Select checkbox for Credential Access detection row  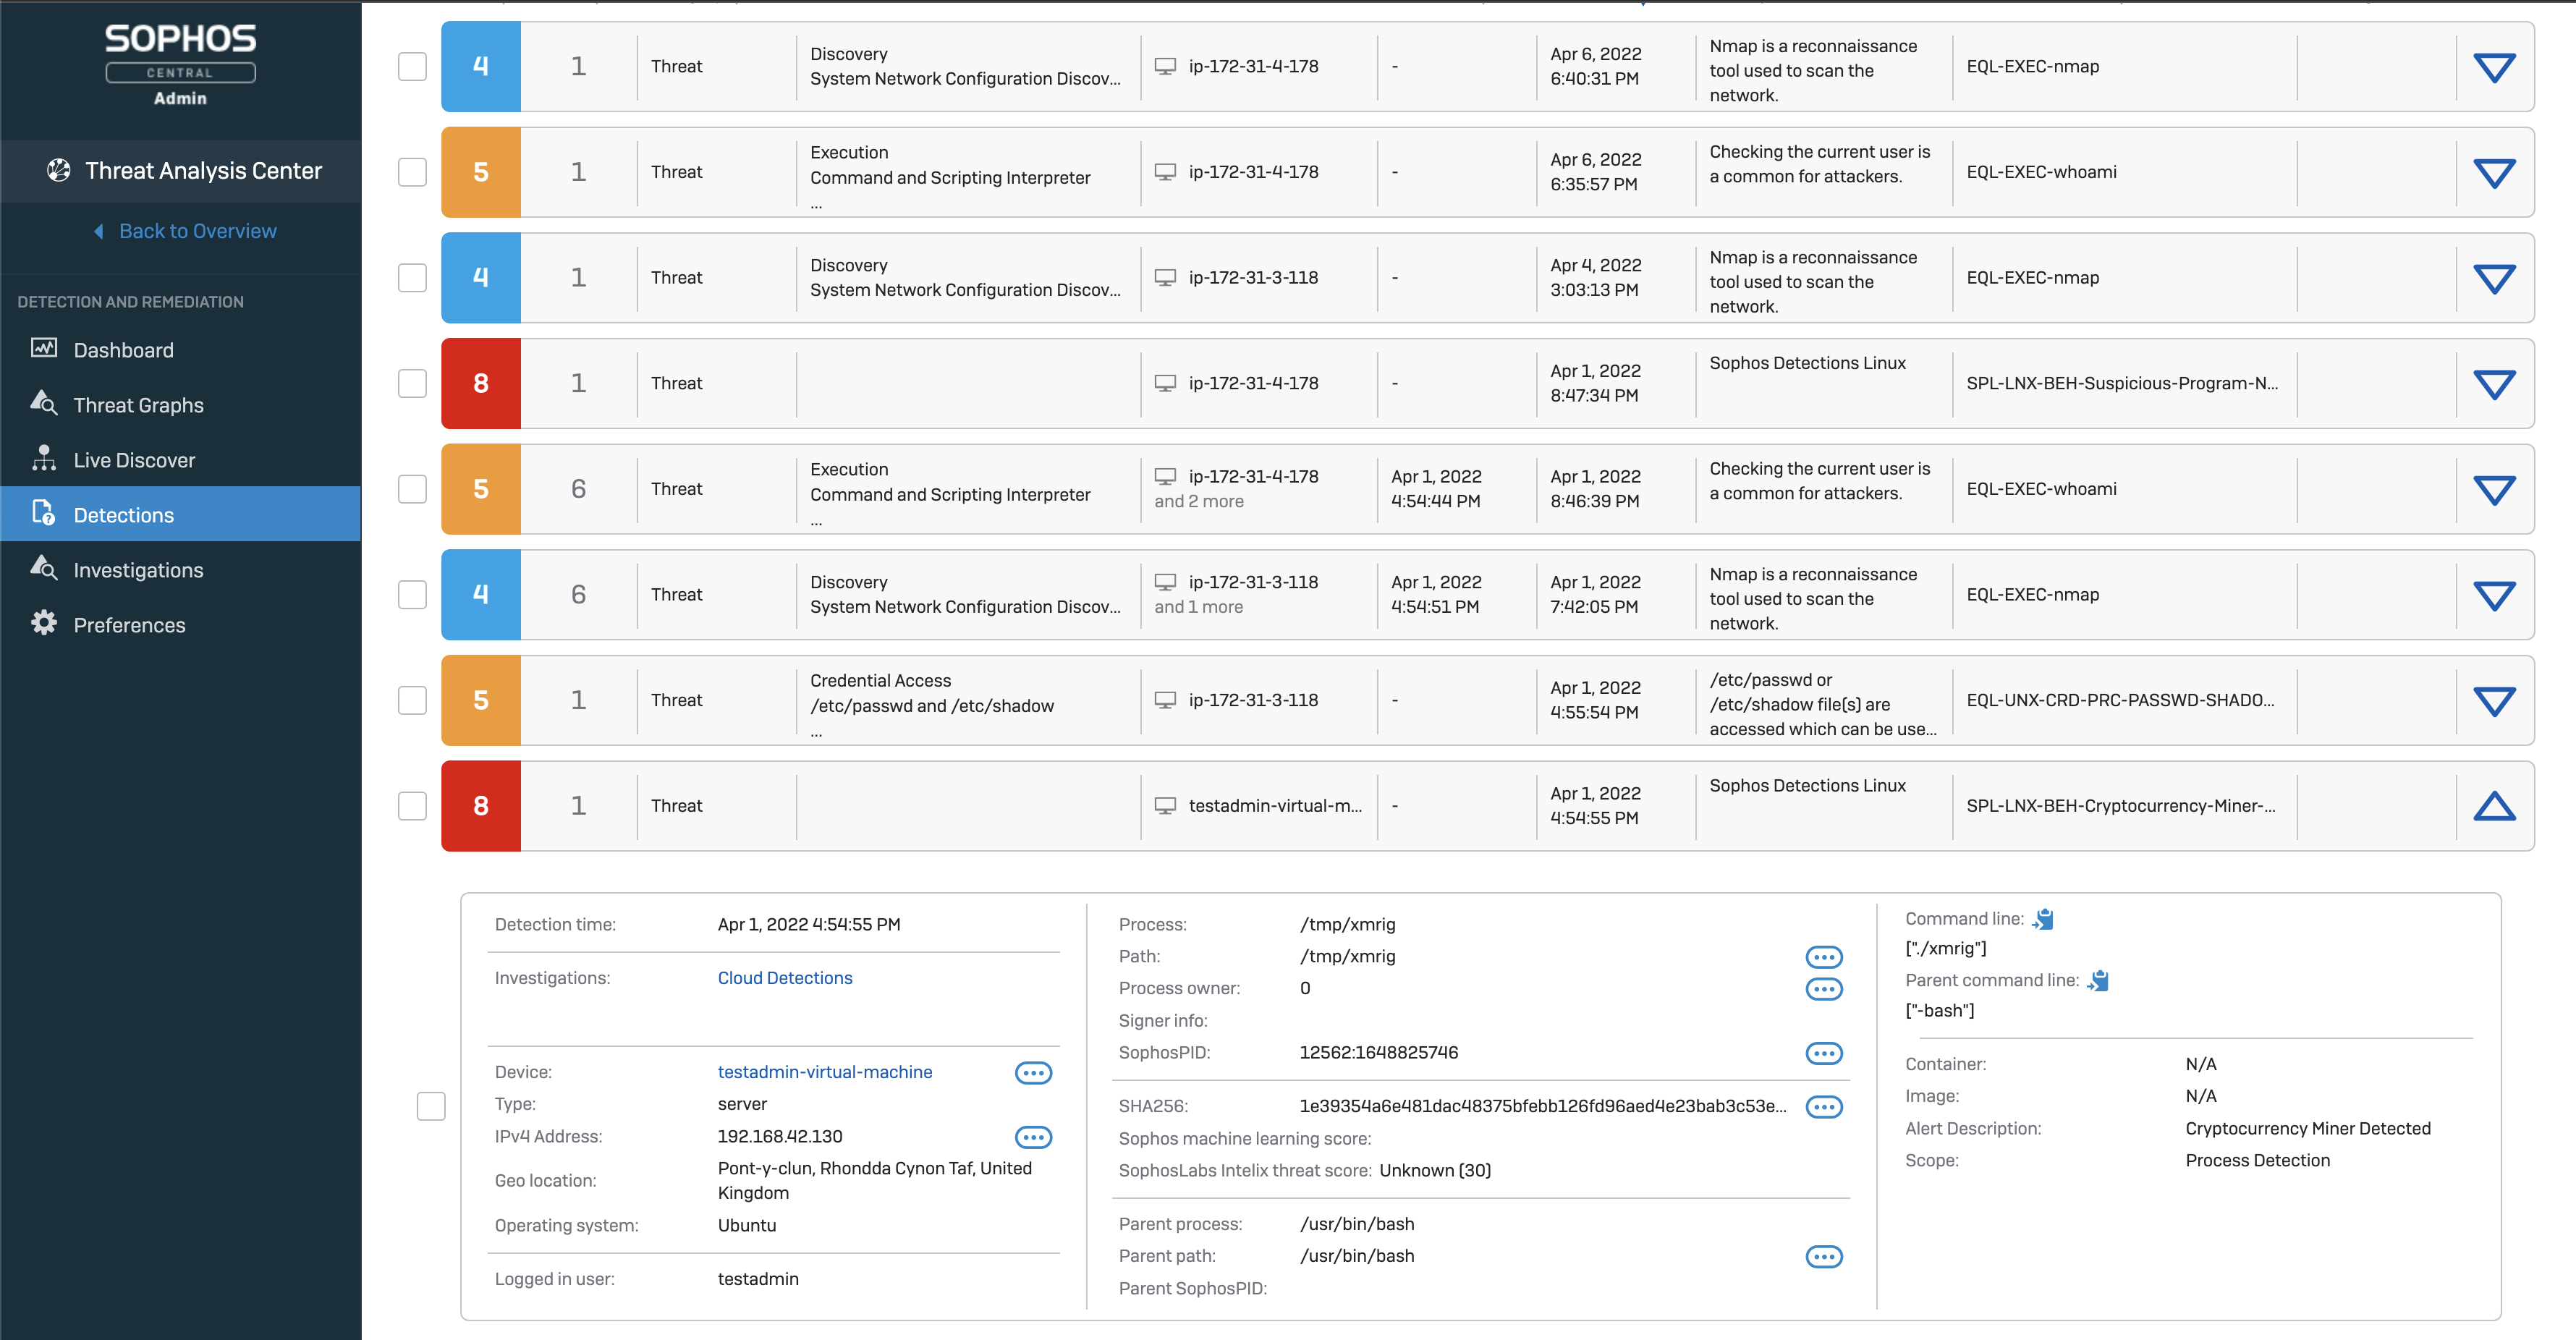[x=412, y=700]
